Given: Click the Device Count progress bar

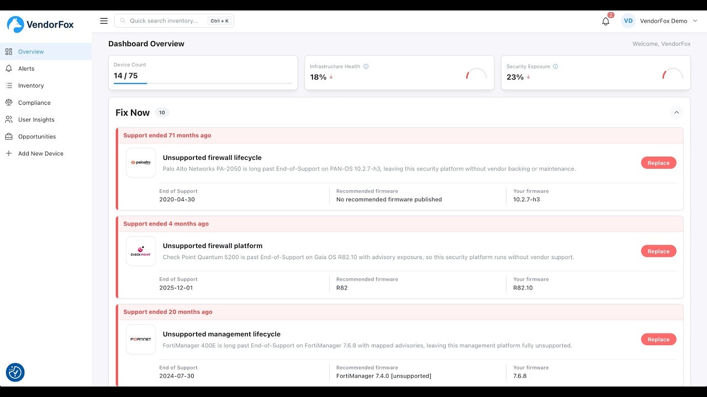Looking at the screenshot, I should click(203, 83).
